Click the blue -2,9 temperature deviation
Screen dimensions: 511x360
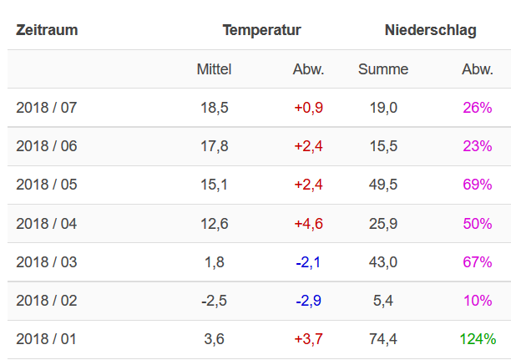(x=310, y=301)
